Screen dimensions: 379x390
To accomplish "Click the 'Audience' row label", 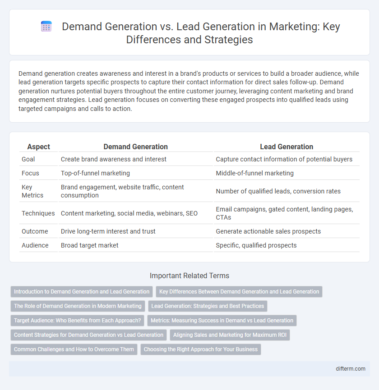I will pos(35,245).
